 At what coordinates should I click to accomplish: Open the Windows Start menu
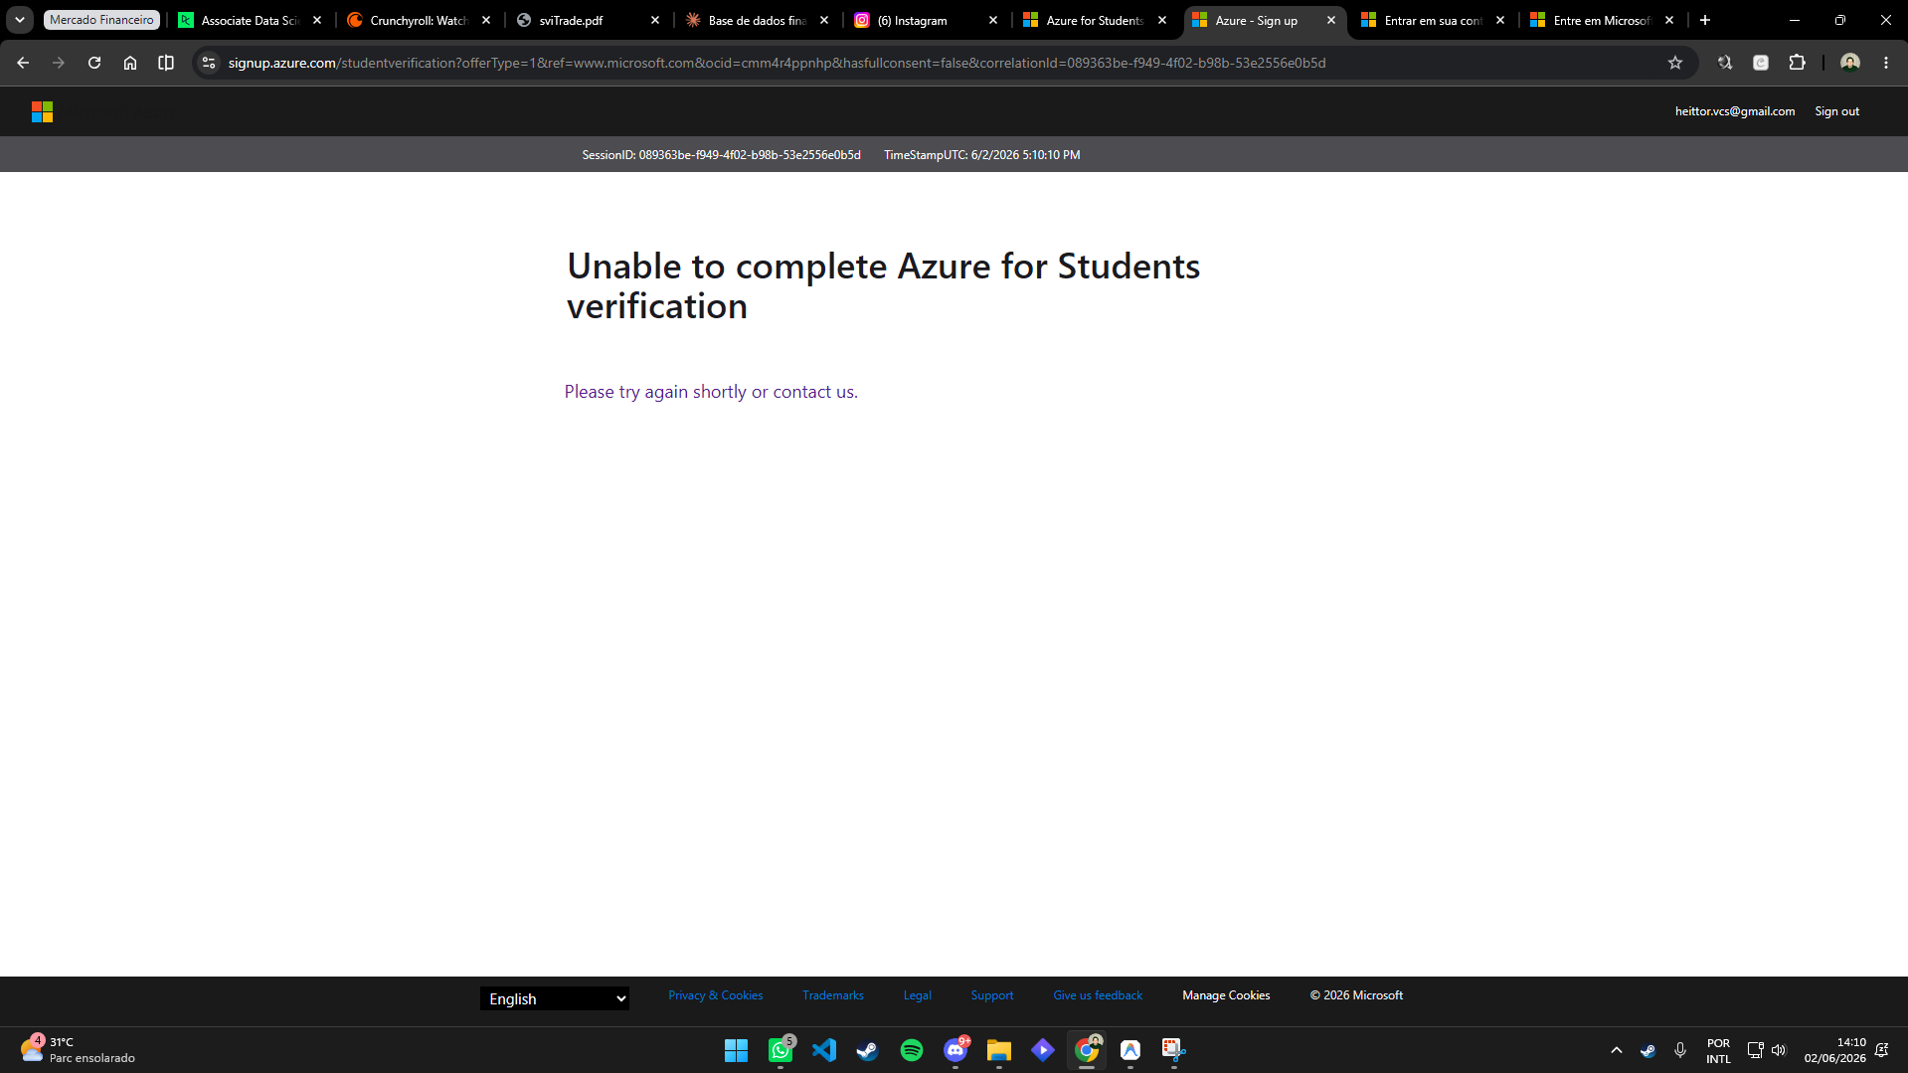(737, 1050)
